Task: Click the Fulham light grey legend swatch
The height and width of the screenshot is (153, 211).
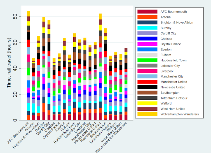Action: (147, 55)
